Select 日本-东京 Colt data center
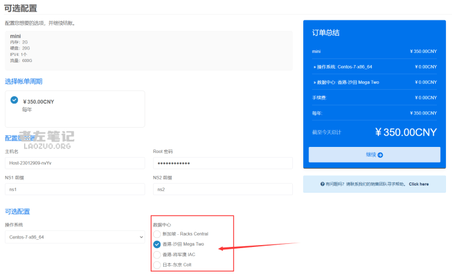This screenshot has height=274, width=452. coord(157,264)
